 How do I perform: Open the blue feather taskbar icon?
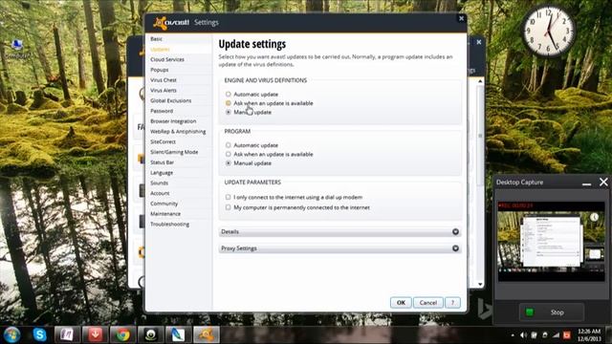point(179,334)
